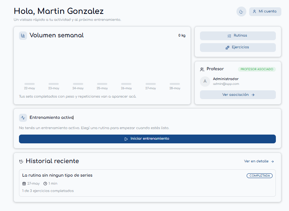Screen dimensions: 289x211
Task: Click the bar chart icon beside Volumen semanal
Action: coord(23,35)
